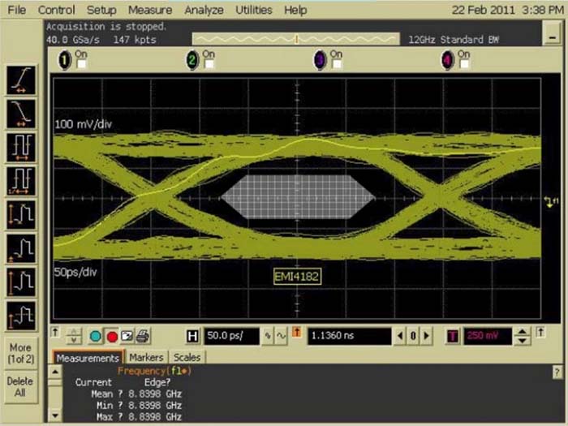Open the Setup menu

pos(101,10)
